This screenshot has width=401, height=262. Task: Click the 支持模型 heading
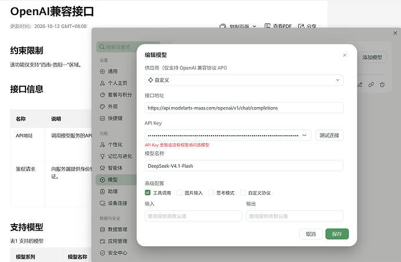click(27, 227)
